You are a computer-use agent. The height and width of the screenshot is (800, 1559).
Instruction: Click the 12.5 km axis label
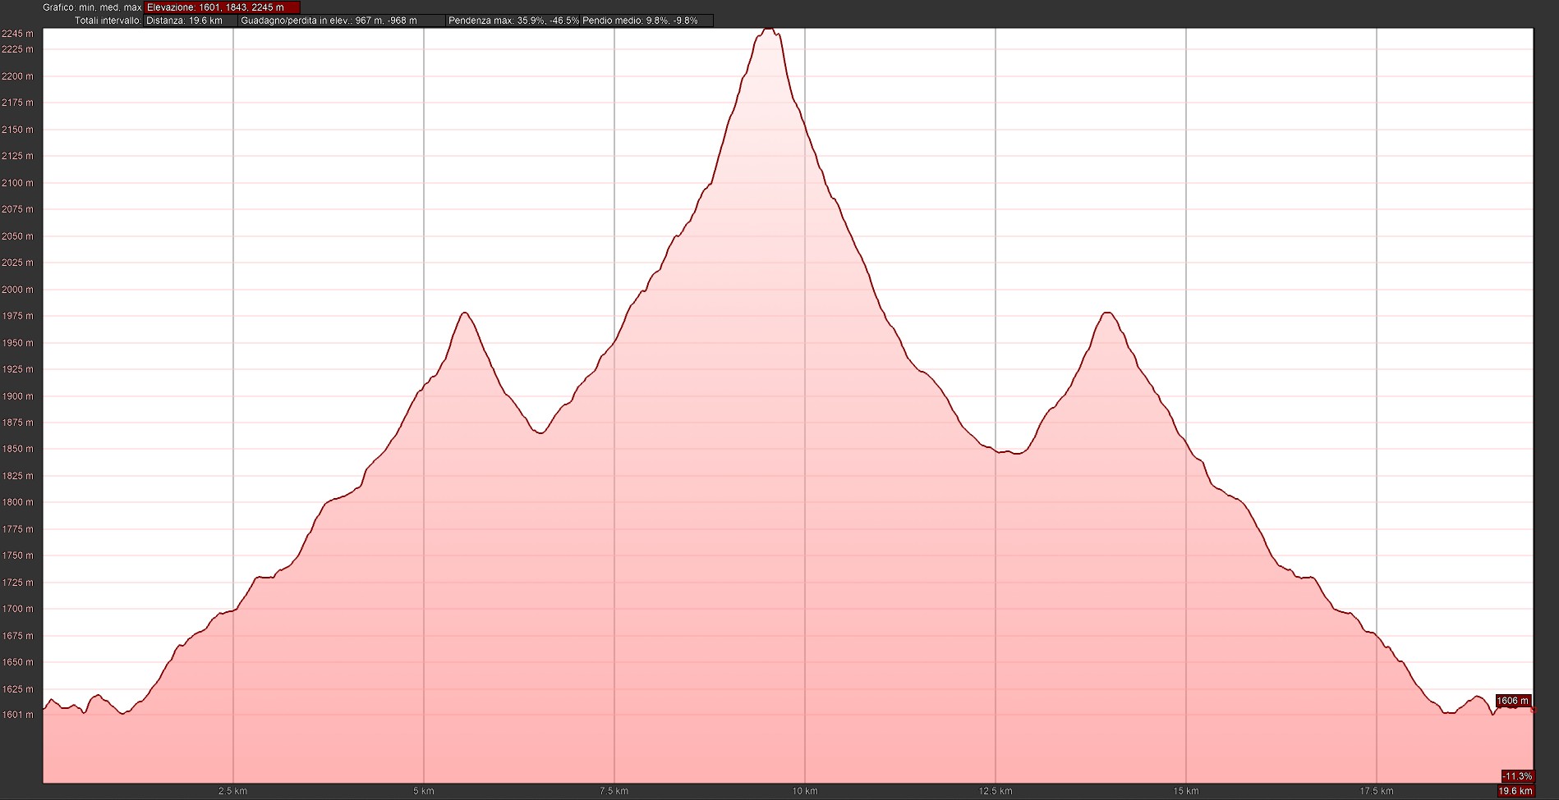(x=996, y=791)
